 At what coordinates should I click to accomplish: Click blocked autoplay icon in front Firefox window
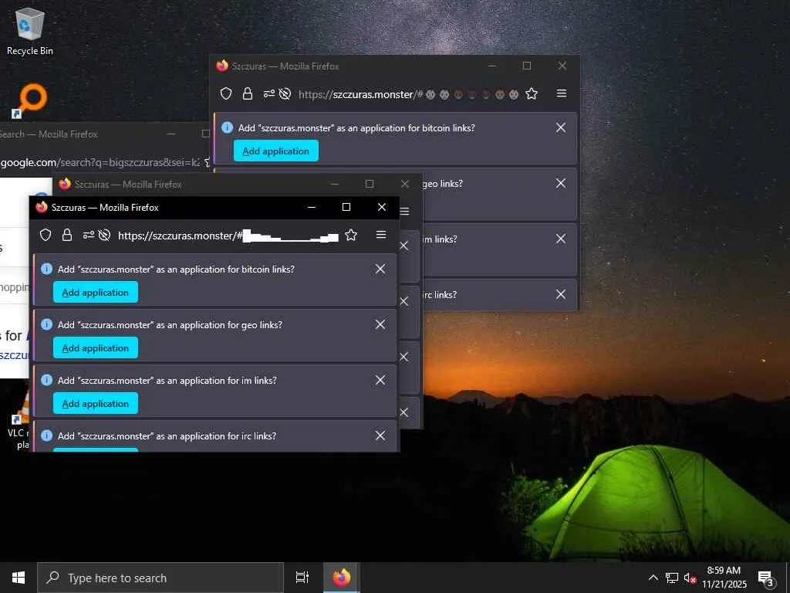[x=104, y=235]
